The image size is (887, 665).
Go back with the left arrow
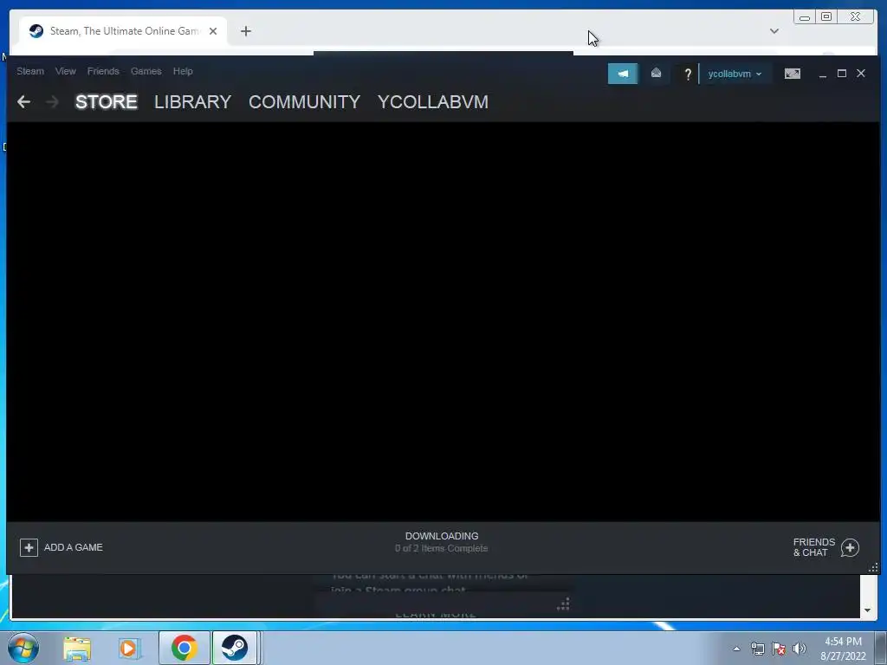pyautogui.click(x=23, y=102)
